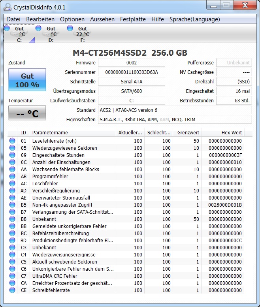Click status icon of Wiederzuweisungsereignisse row

point(12,254)
